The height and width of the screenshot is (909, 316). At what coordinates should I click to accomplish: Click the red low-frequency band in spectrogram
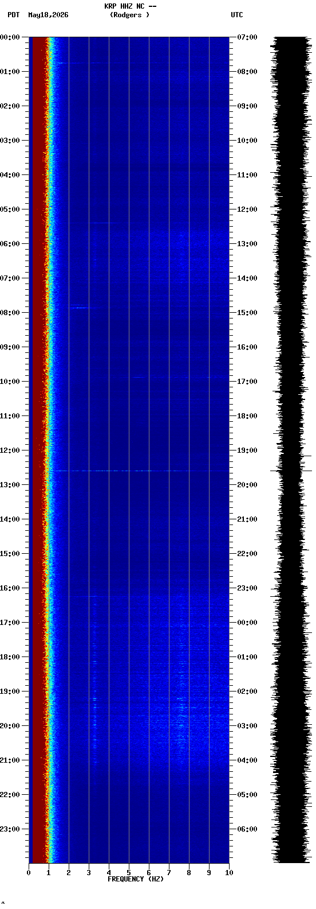pos(38,450)
